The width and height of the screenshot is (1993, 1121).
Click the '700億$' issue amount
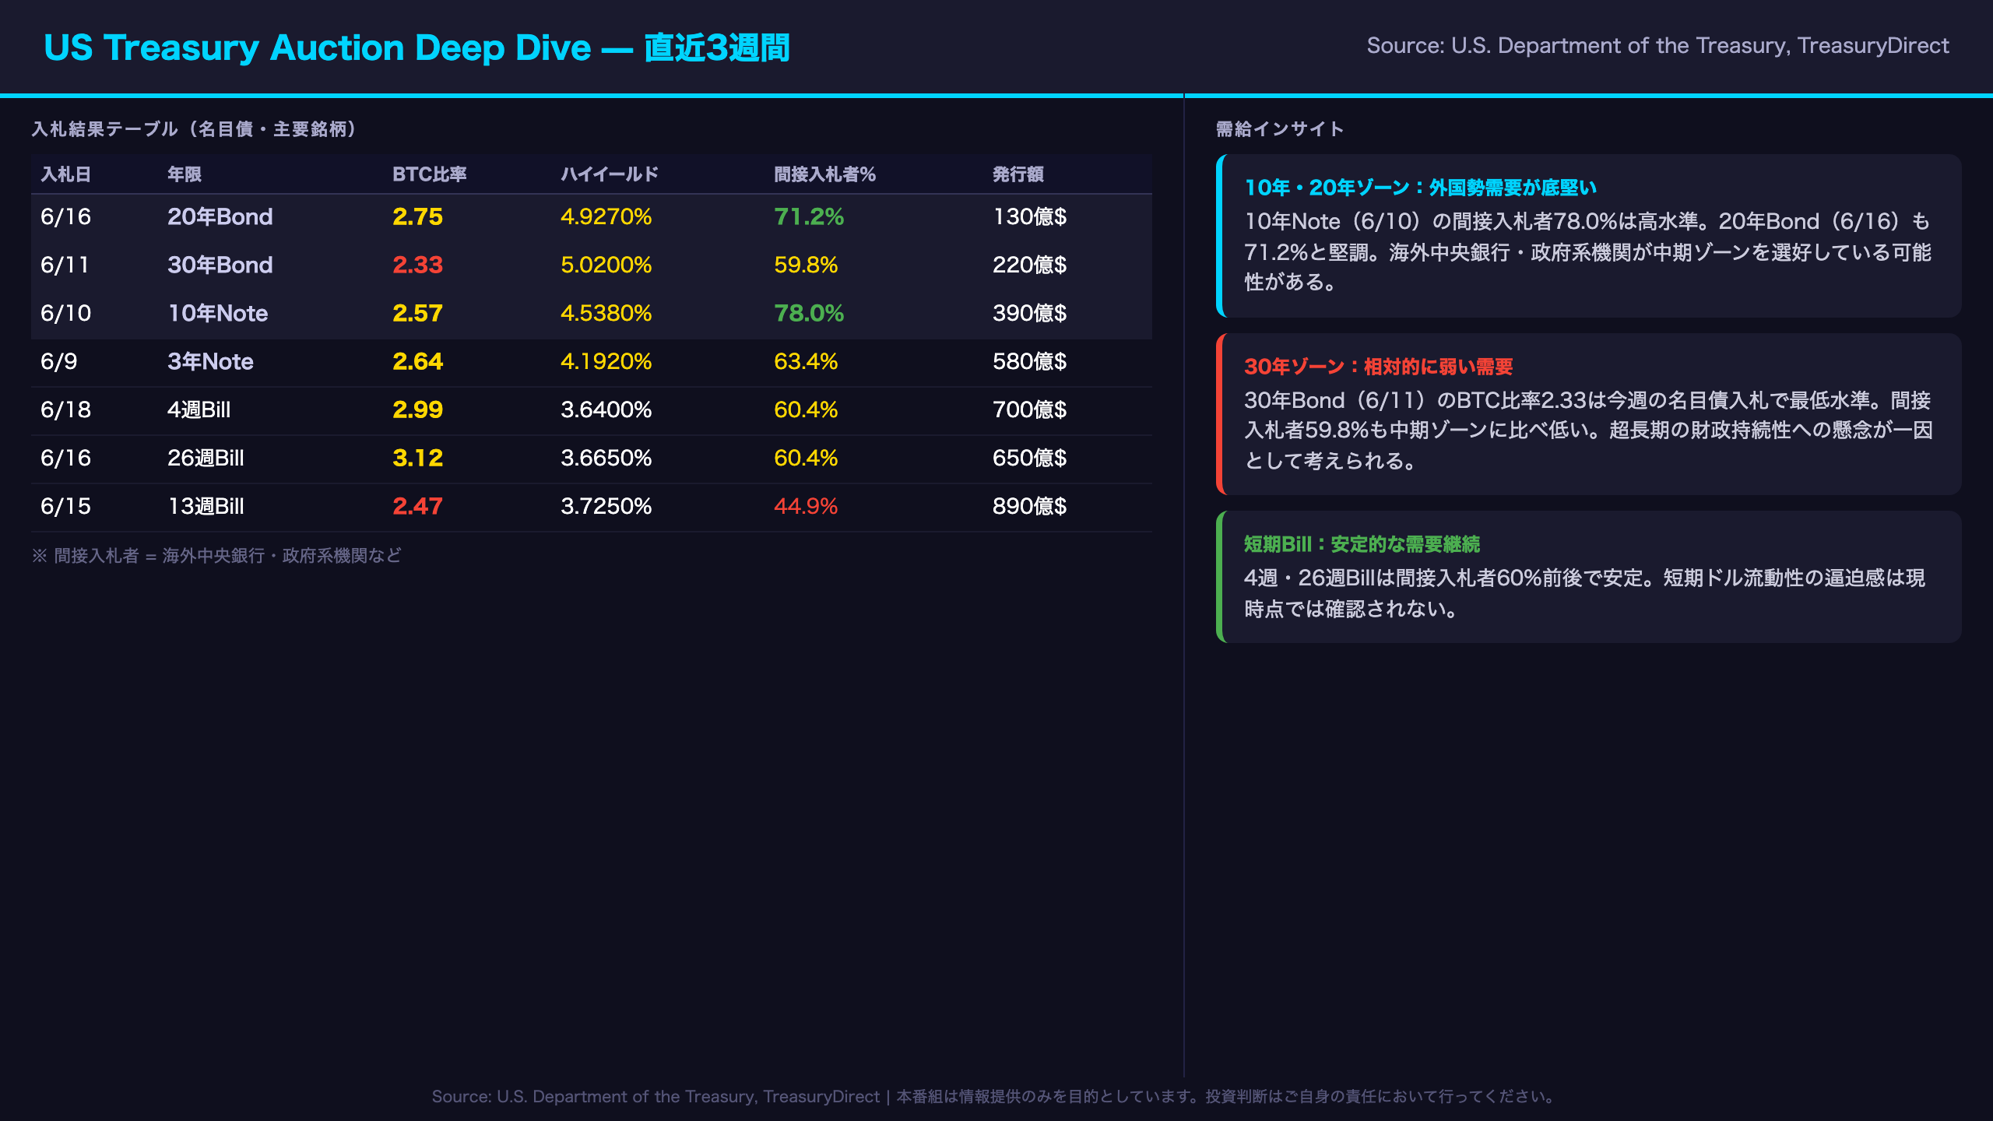1029,409
